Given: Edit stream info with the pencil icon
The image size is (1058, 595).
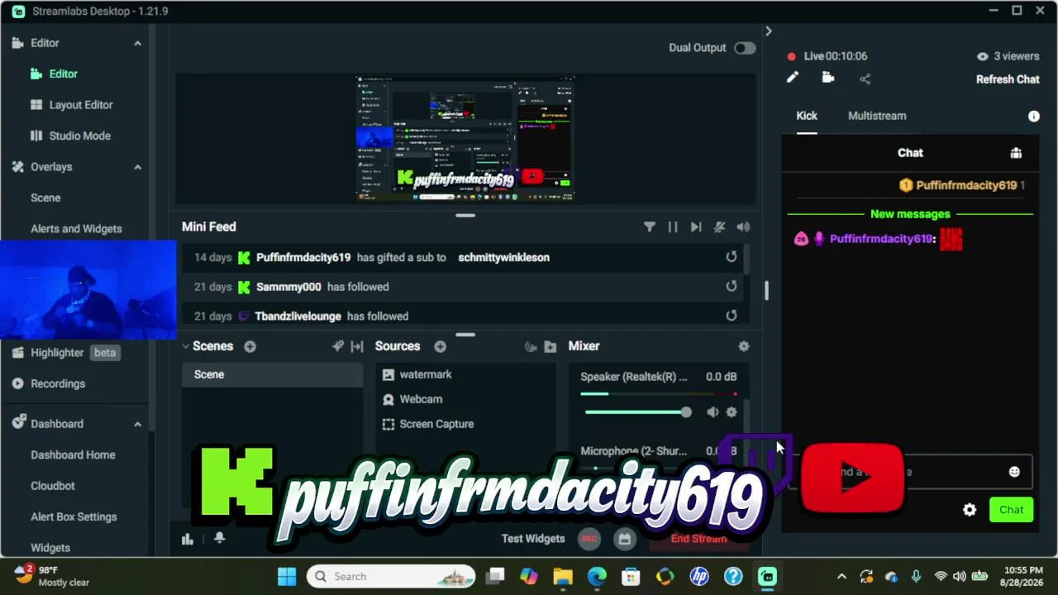Looking at the screenshot, I should 793,78.
